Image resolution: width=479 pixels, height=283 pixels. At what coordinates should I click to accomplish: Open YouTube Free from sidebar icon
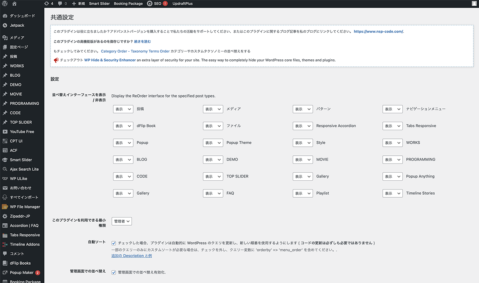click(5, 132)
